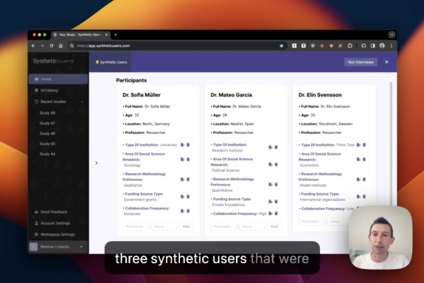Go to Home in the sidebar
The width and height of the screenshot is (424, 283).
[58, 79]
